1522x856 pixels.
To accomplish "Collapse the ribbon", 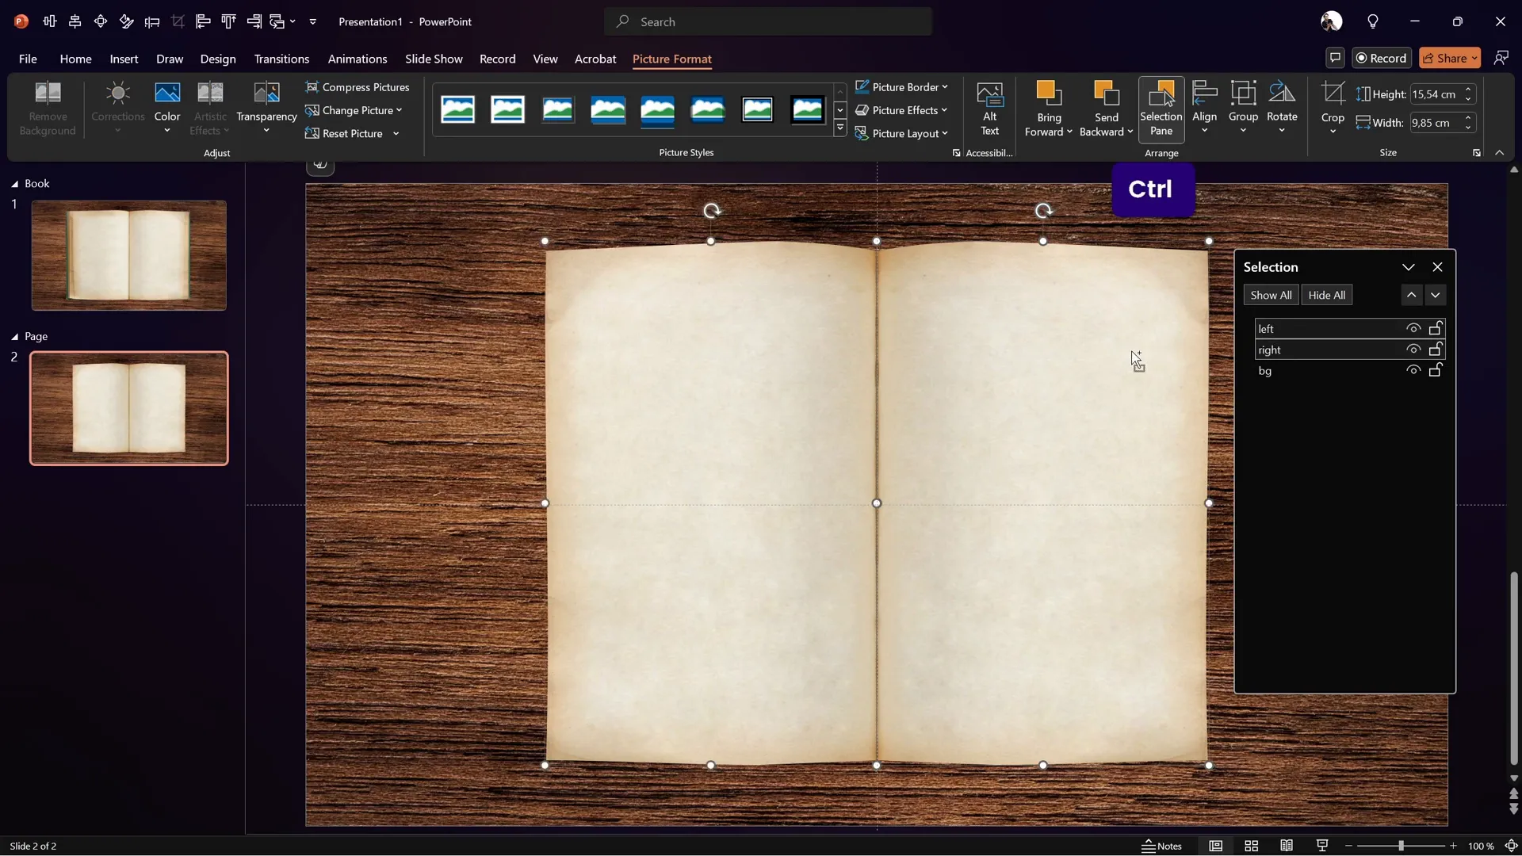I will pyautogui.click(x=1499, y=153).
